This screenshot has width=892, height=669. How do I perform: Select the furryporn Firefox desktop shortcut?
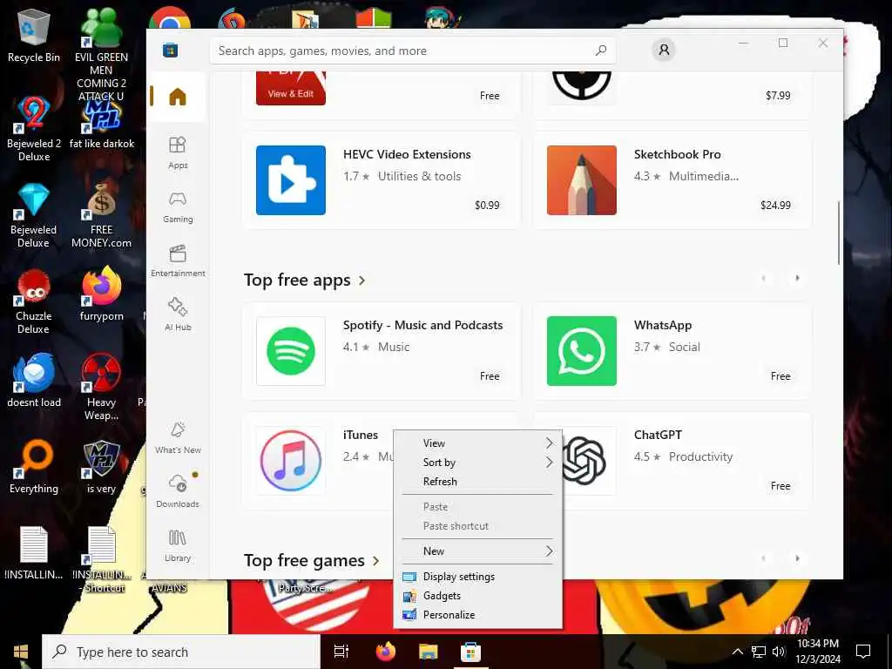[101, 294]
